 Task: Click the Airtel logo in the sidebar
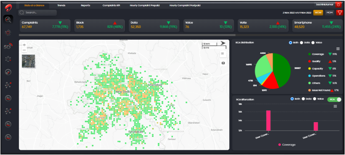coord(9,7)
